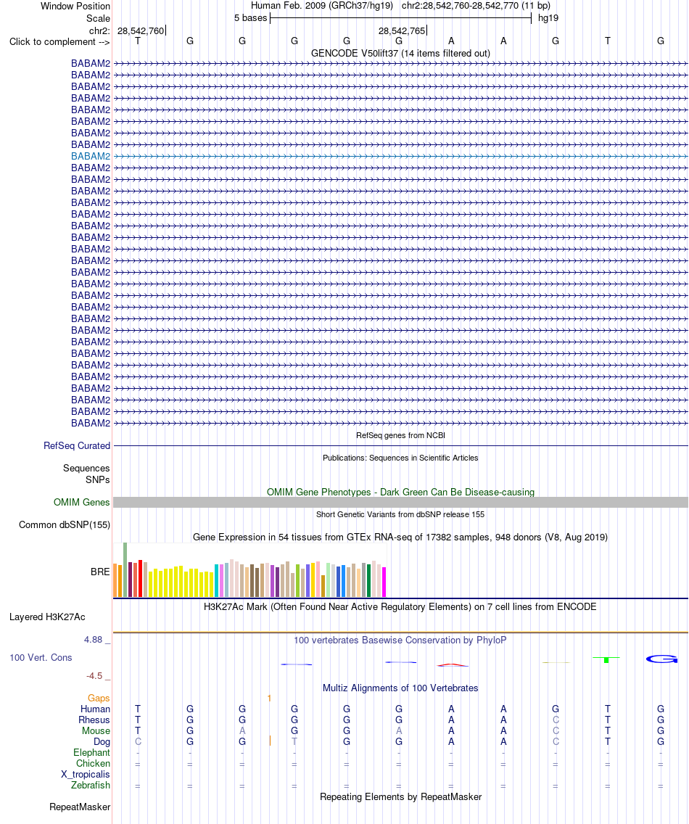Open the RepeatMasker track label
This screenshot has width=689, height=824.
(x=80, y=807)
